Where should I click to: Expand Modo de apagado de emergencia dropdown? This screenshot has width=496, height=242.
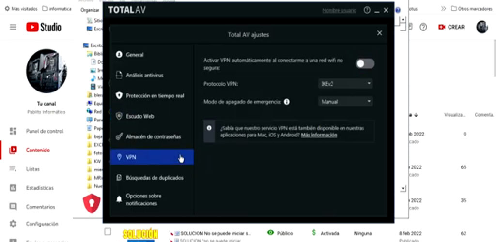pyautogui.click(x=346, y=102)
